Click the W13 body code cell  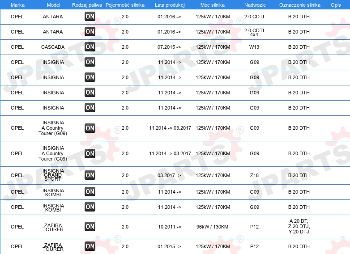click(x=254, y=47)
